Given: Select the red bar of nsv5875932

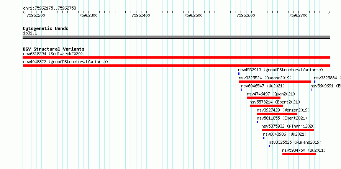Looking at the screenshot, I should click(288, 130).
